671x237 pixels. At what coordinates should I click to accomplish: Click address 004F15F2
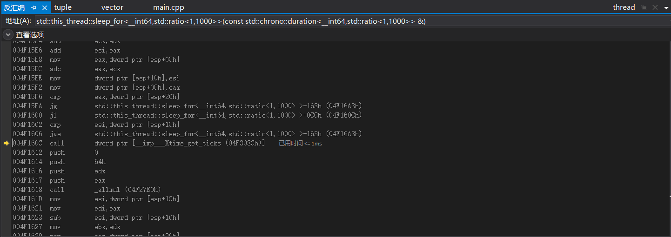coord(27,87)
